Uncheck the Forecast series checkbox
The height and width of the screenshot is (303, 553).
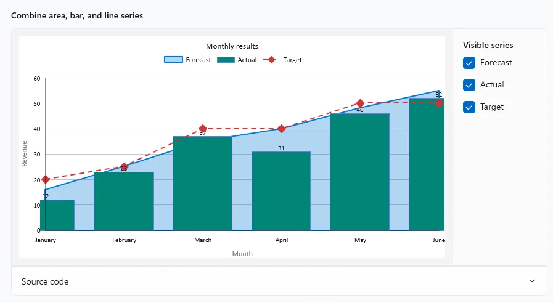click(x=469, y=63)
